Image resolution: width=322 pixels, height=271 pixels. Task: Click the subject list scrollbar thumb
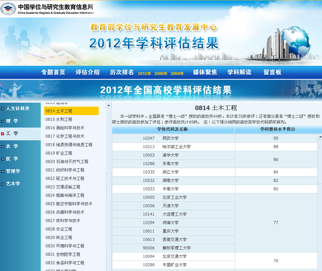[x=109, y=222]
